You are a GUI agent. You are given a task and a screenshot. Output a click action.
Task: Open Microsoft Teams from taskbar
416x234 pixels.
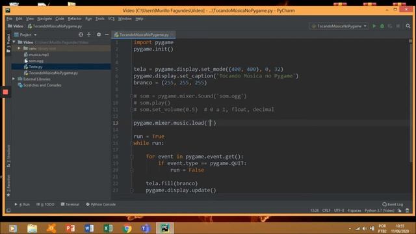pyautogui.click(x=146, y=228)
